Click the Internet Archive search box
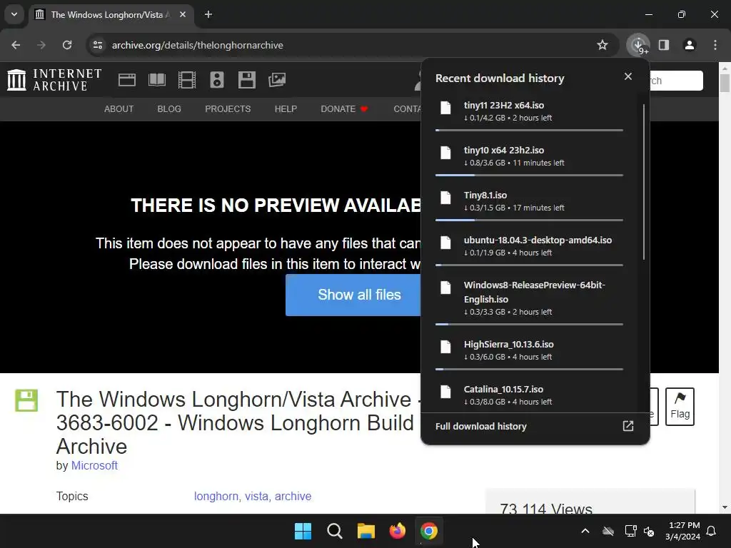The height and width of the screenshot is (548, 731). 676,81
